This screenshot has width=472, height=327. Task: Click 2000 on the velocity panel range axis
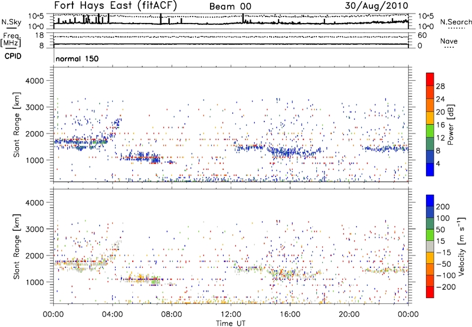[34, 256]
